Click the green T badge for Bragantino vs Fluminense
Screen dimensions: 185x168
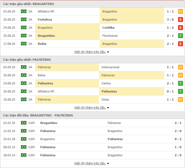pyautogui.click(x=180, y=36)
